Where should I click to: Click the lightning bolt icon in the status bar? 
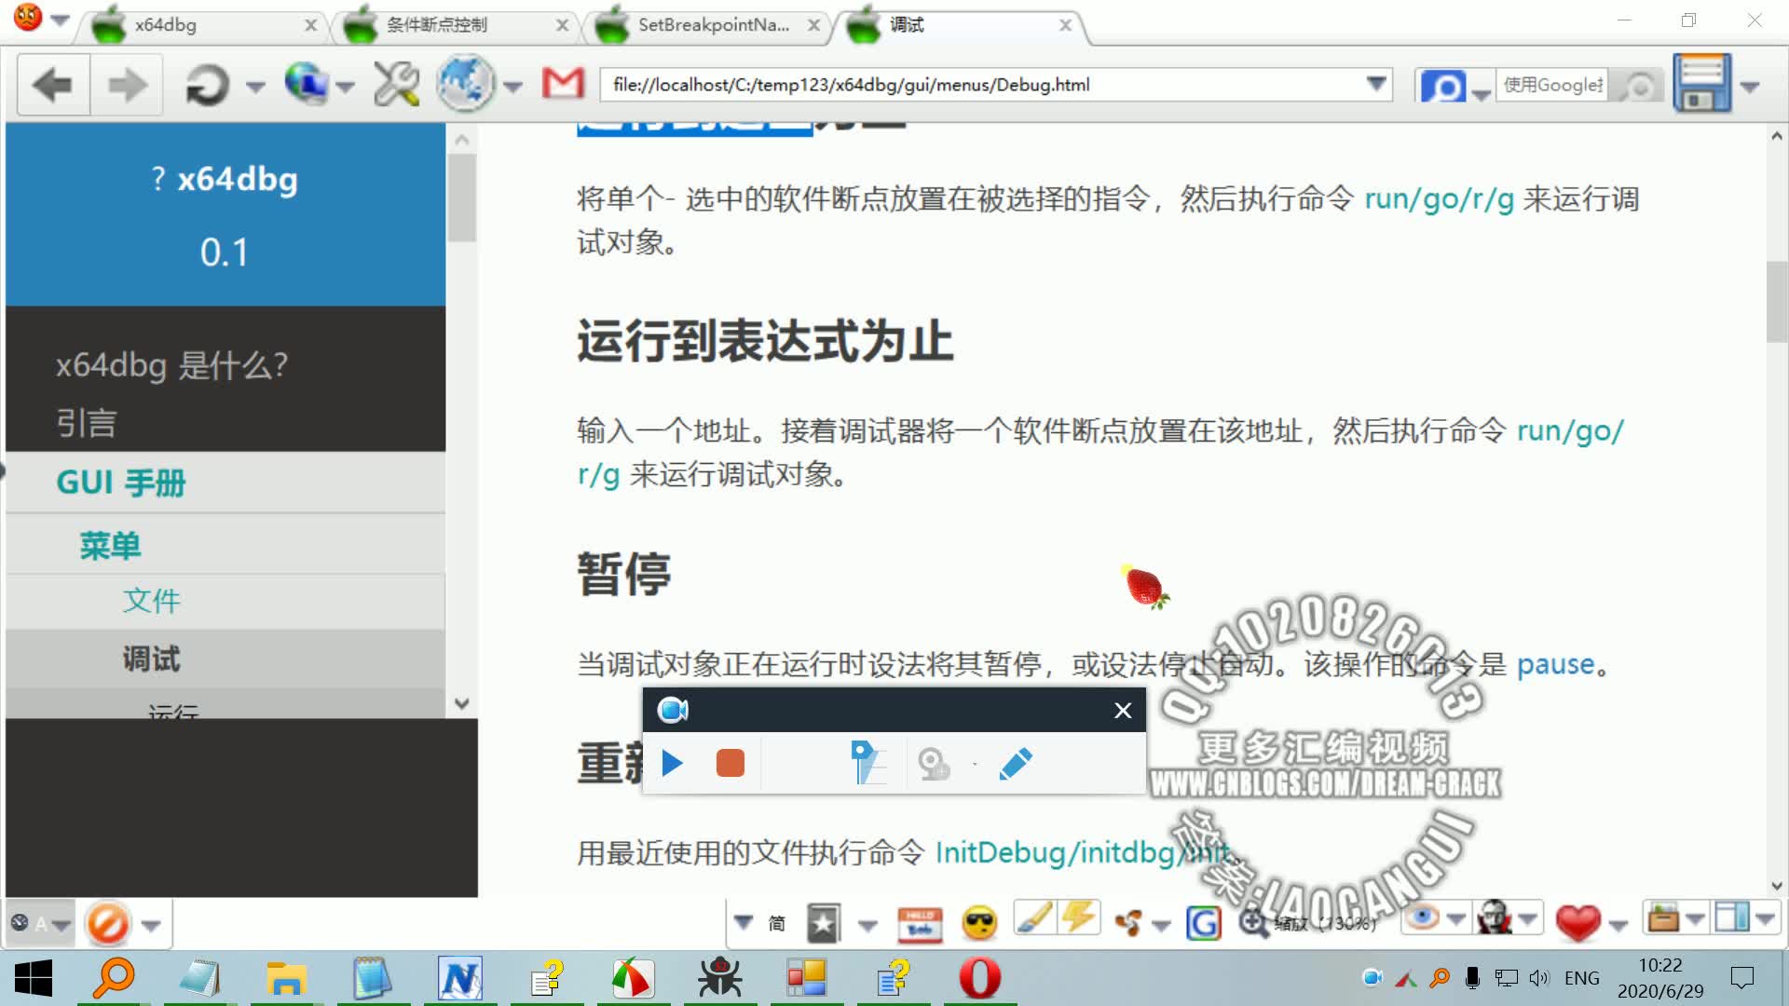coord(1079,919)
